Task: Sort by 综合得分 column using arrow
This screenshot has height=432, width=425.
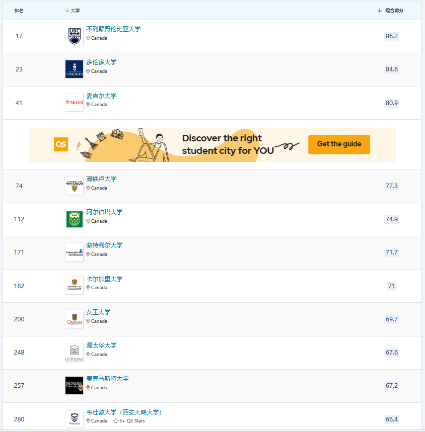Action: (x=380, y=11)
